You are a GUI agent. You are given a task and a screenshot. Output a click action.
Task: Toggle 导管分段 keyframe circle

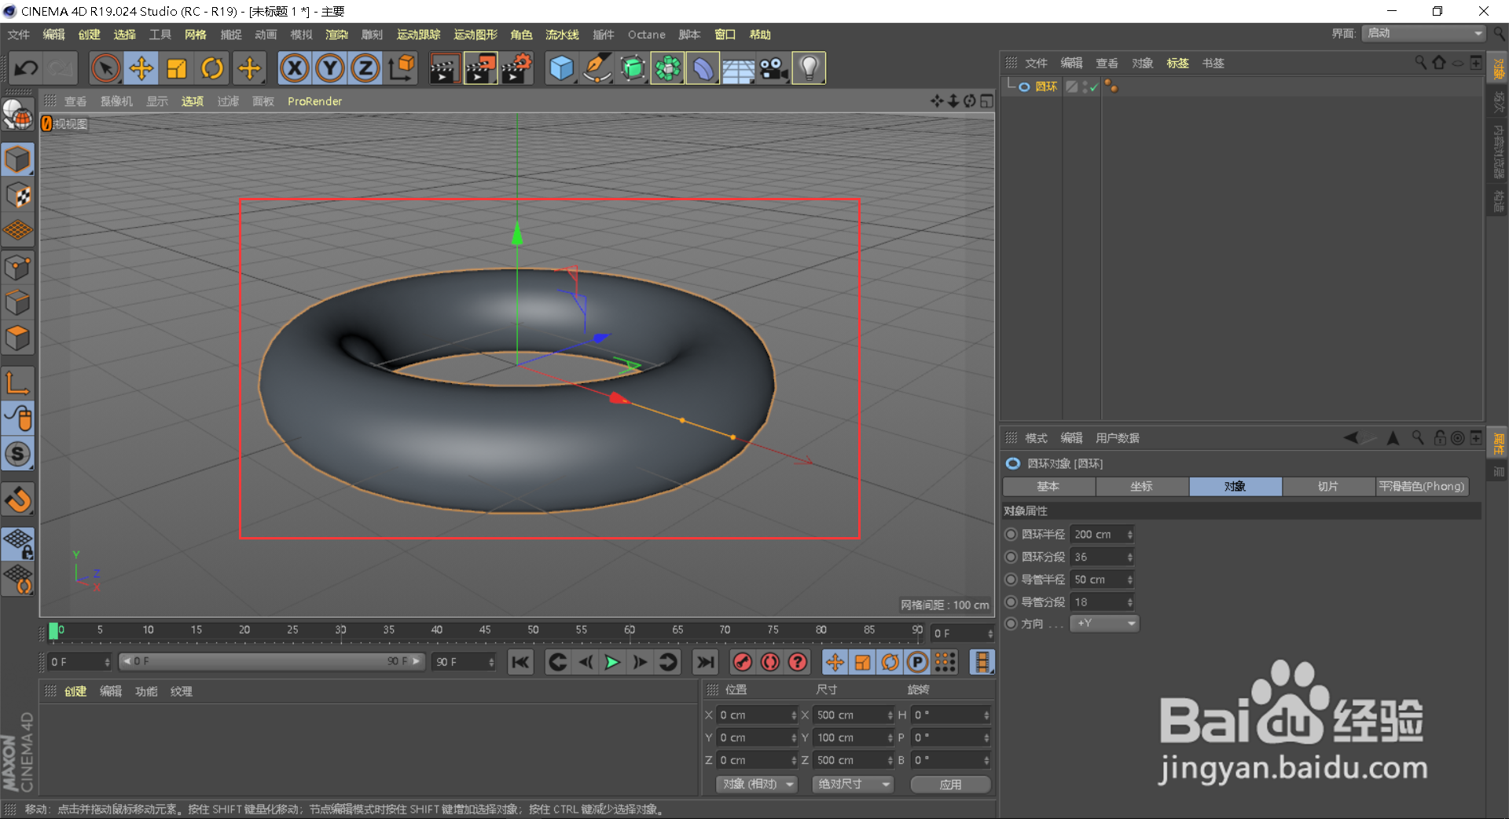coord(1012,602)
